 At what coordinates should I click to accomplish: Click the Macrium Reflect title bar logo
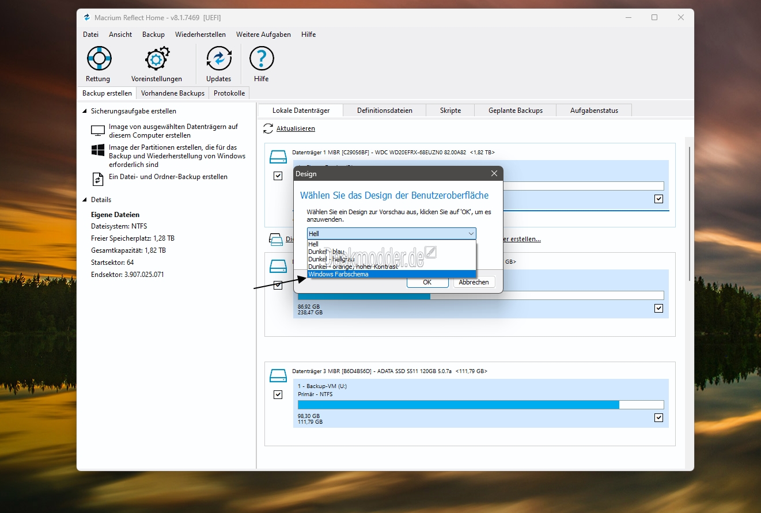pos(87,17)
